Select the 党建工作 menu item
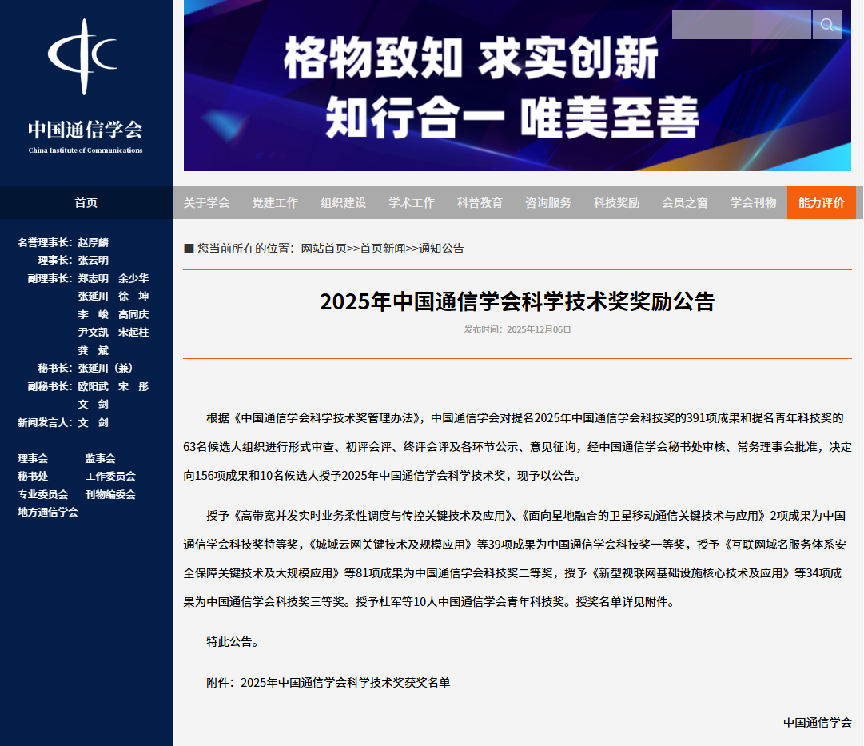This screenshot has height=746, width=864. (275, 203)
